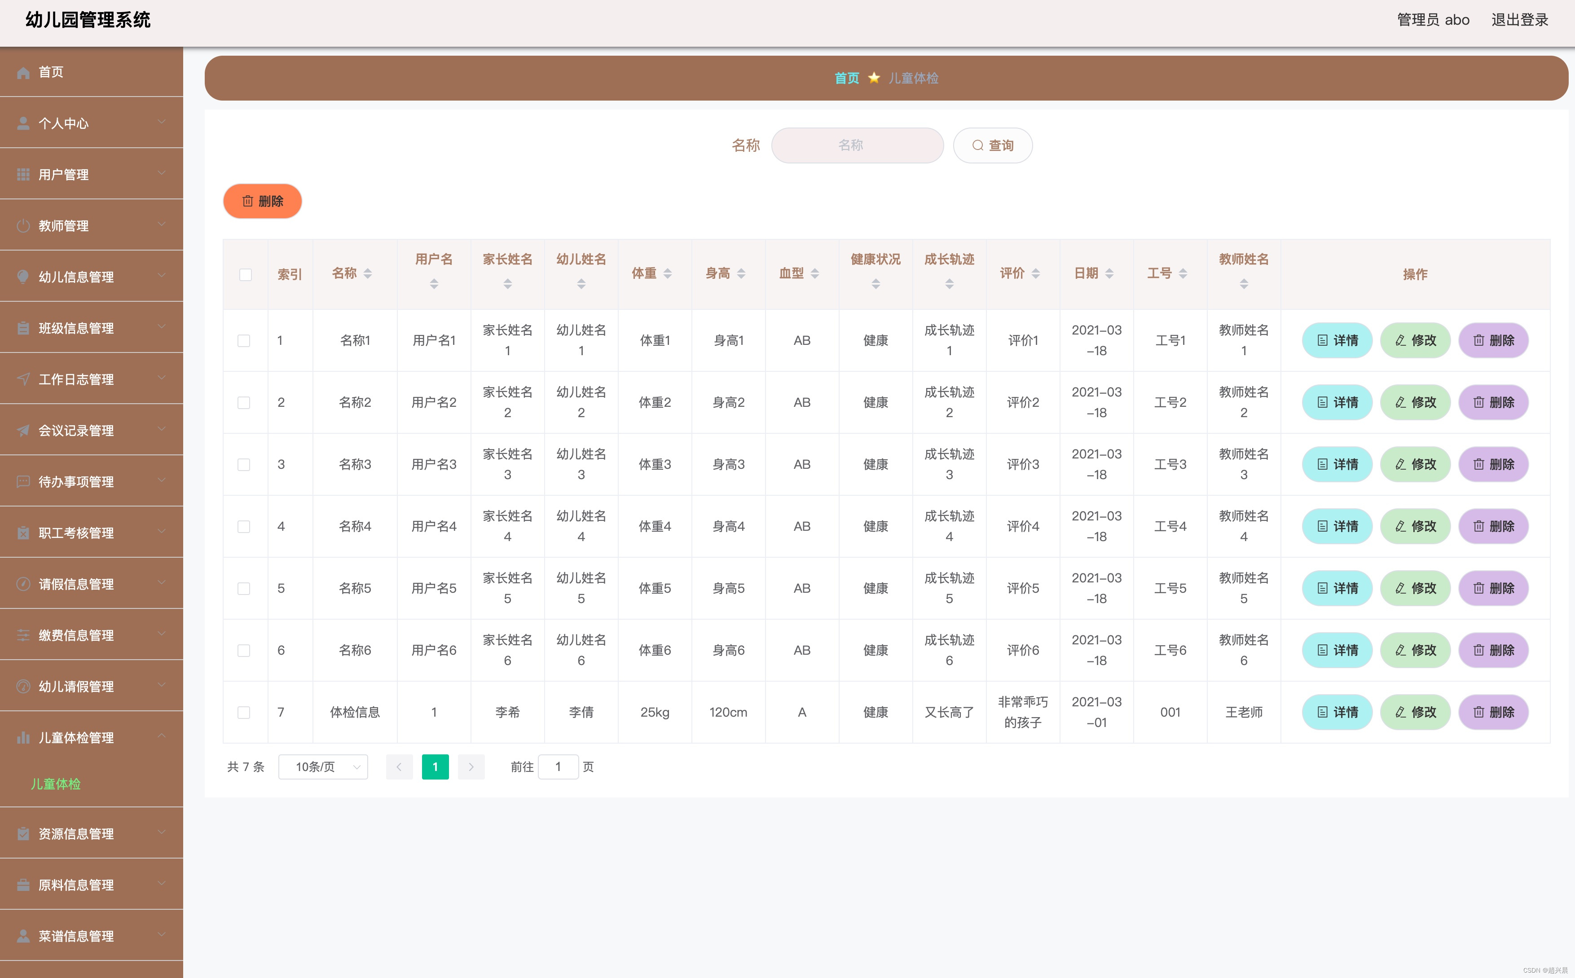The image size is (1575, 978).
Task: Click 修改 button for row 名称3
Action: click(1415, 464)
